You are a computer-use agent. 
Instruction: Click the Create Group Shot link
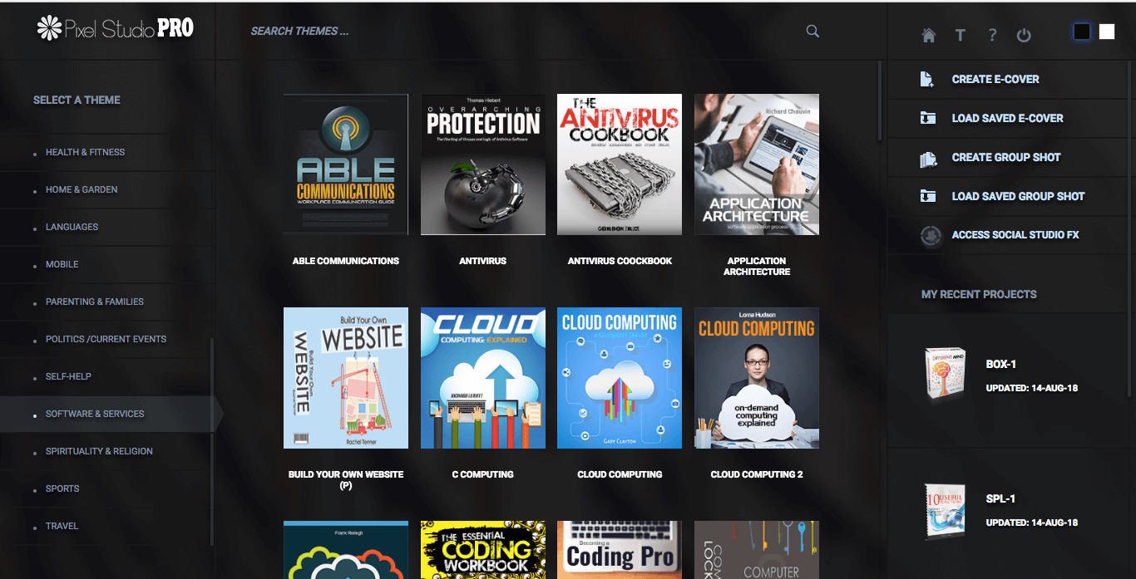click(1006, 157)
